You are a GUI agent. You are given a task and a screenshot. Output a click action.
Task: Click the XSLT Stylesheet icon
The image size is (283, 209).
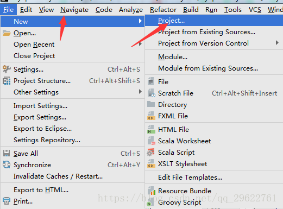151,164
